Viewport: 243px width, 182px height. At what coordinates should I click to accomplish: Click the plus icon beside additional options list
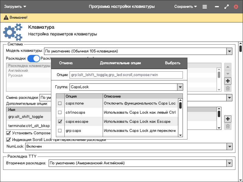(x=228, y=119)
